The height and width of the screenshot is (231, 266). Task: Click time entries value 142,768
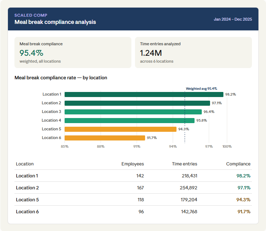coord(189,211)
